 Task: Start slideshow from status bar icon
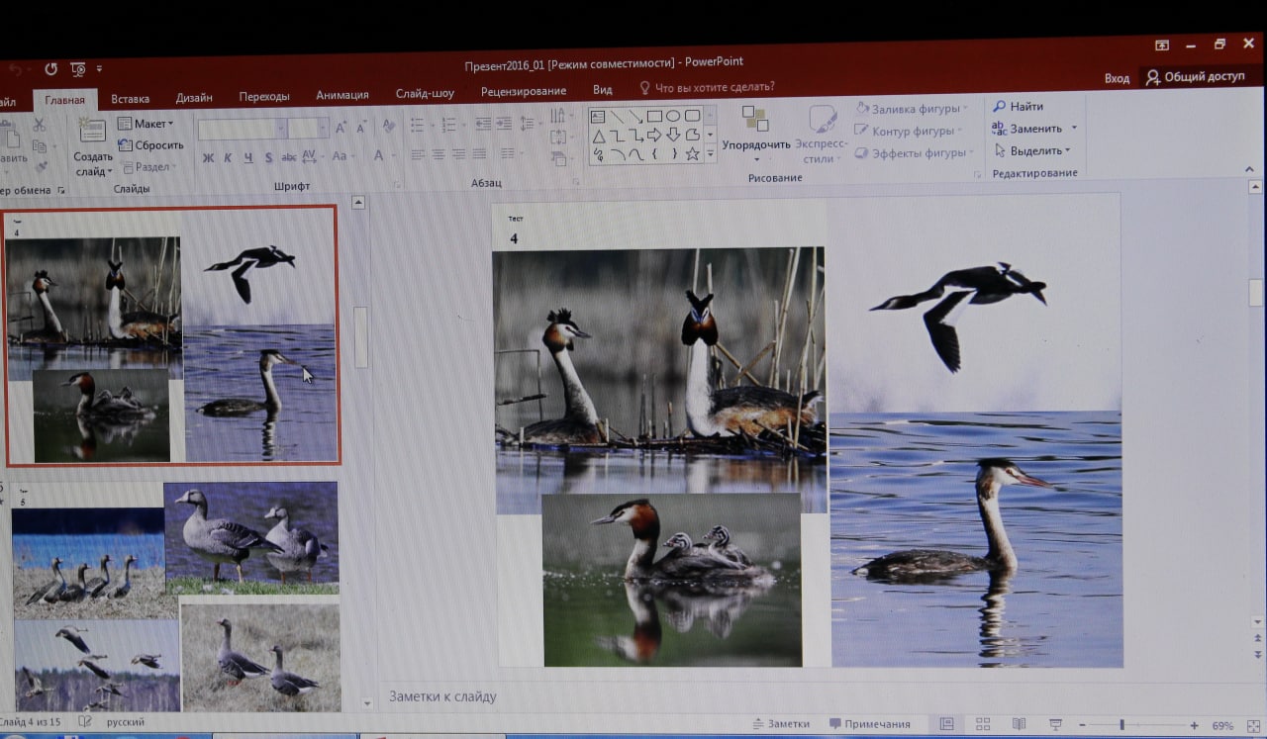pyautogui.click(x=1055, y=724)
